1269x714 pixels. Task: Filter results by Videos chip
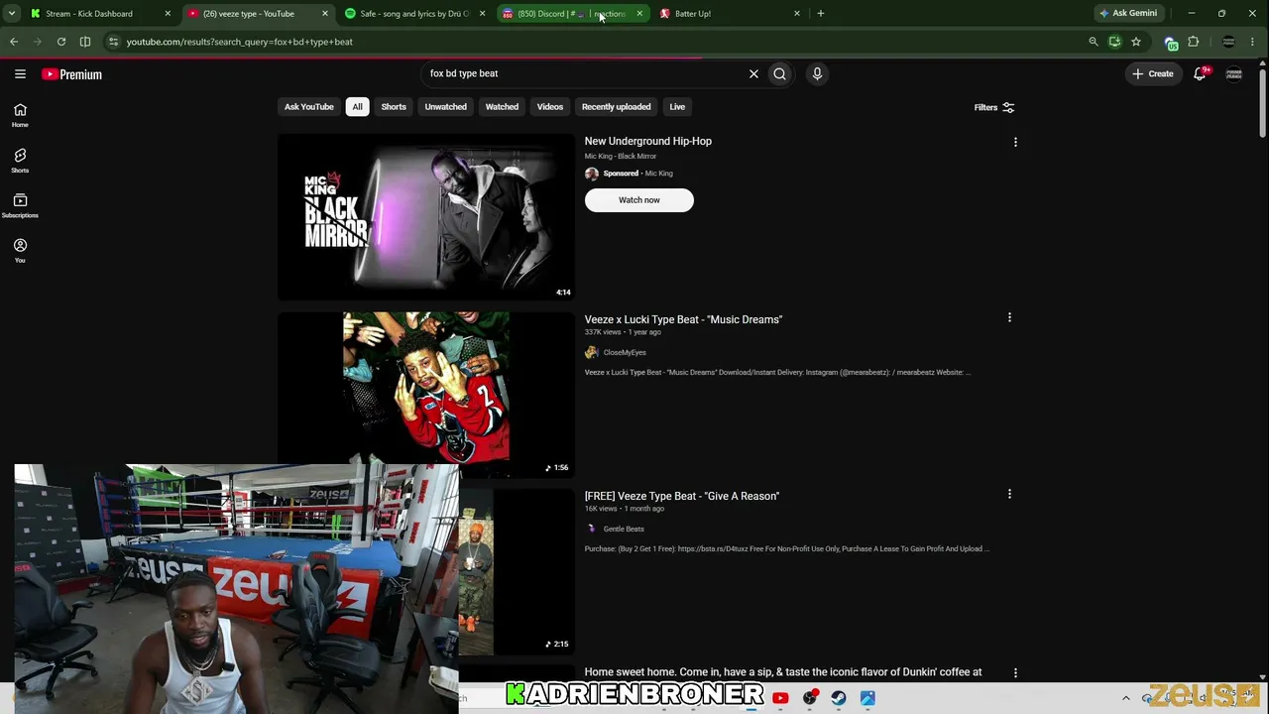click(x=550, y=107)
